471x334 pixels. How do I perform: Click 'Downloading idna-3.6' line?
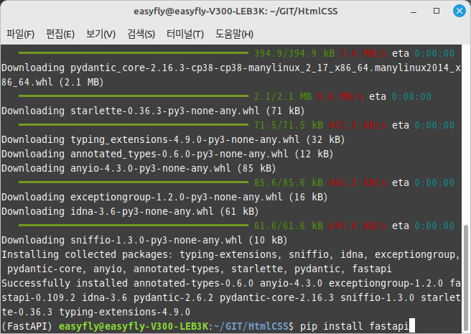[130, 211]
